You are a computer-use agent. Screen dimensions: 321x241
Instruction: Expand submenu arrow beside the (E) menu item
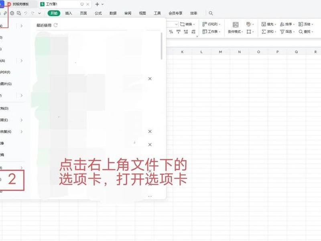point(21,120)
